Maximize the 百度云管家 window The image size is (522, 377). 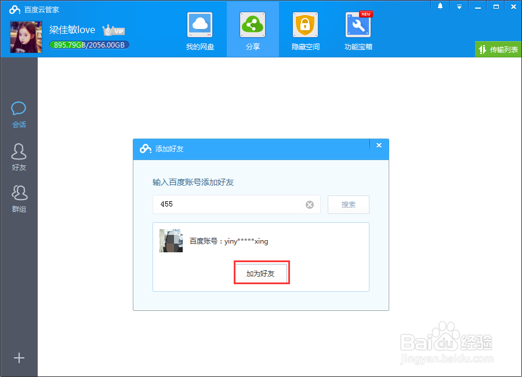pyautogui.click(x=496, y=6)
